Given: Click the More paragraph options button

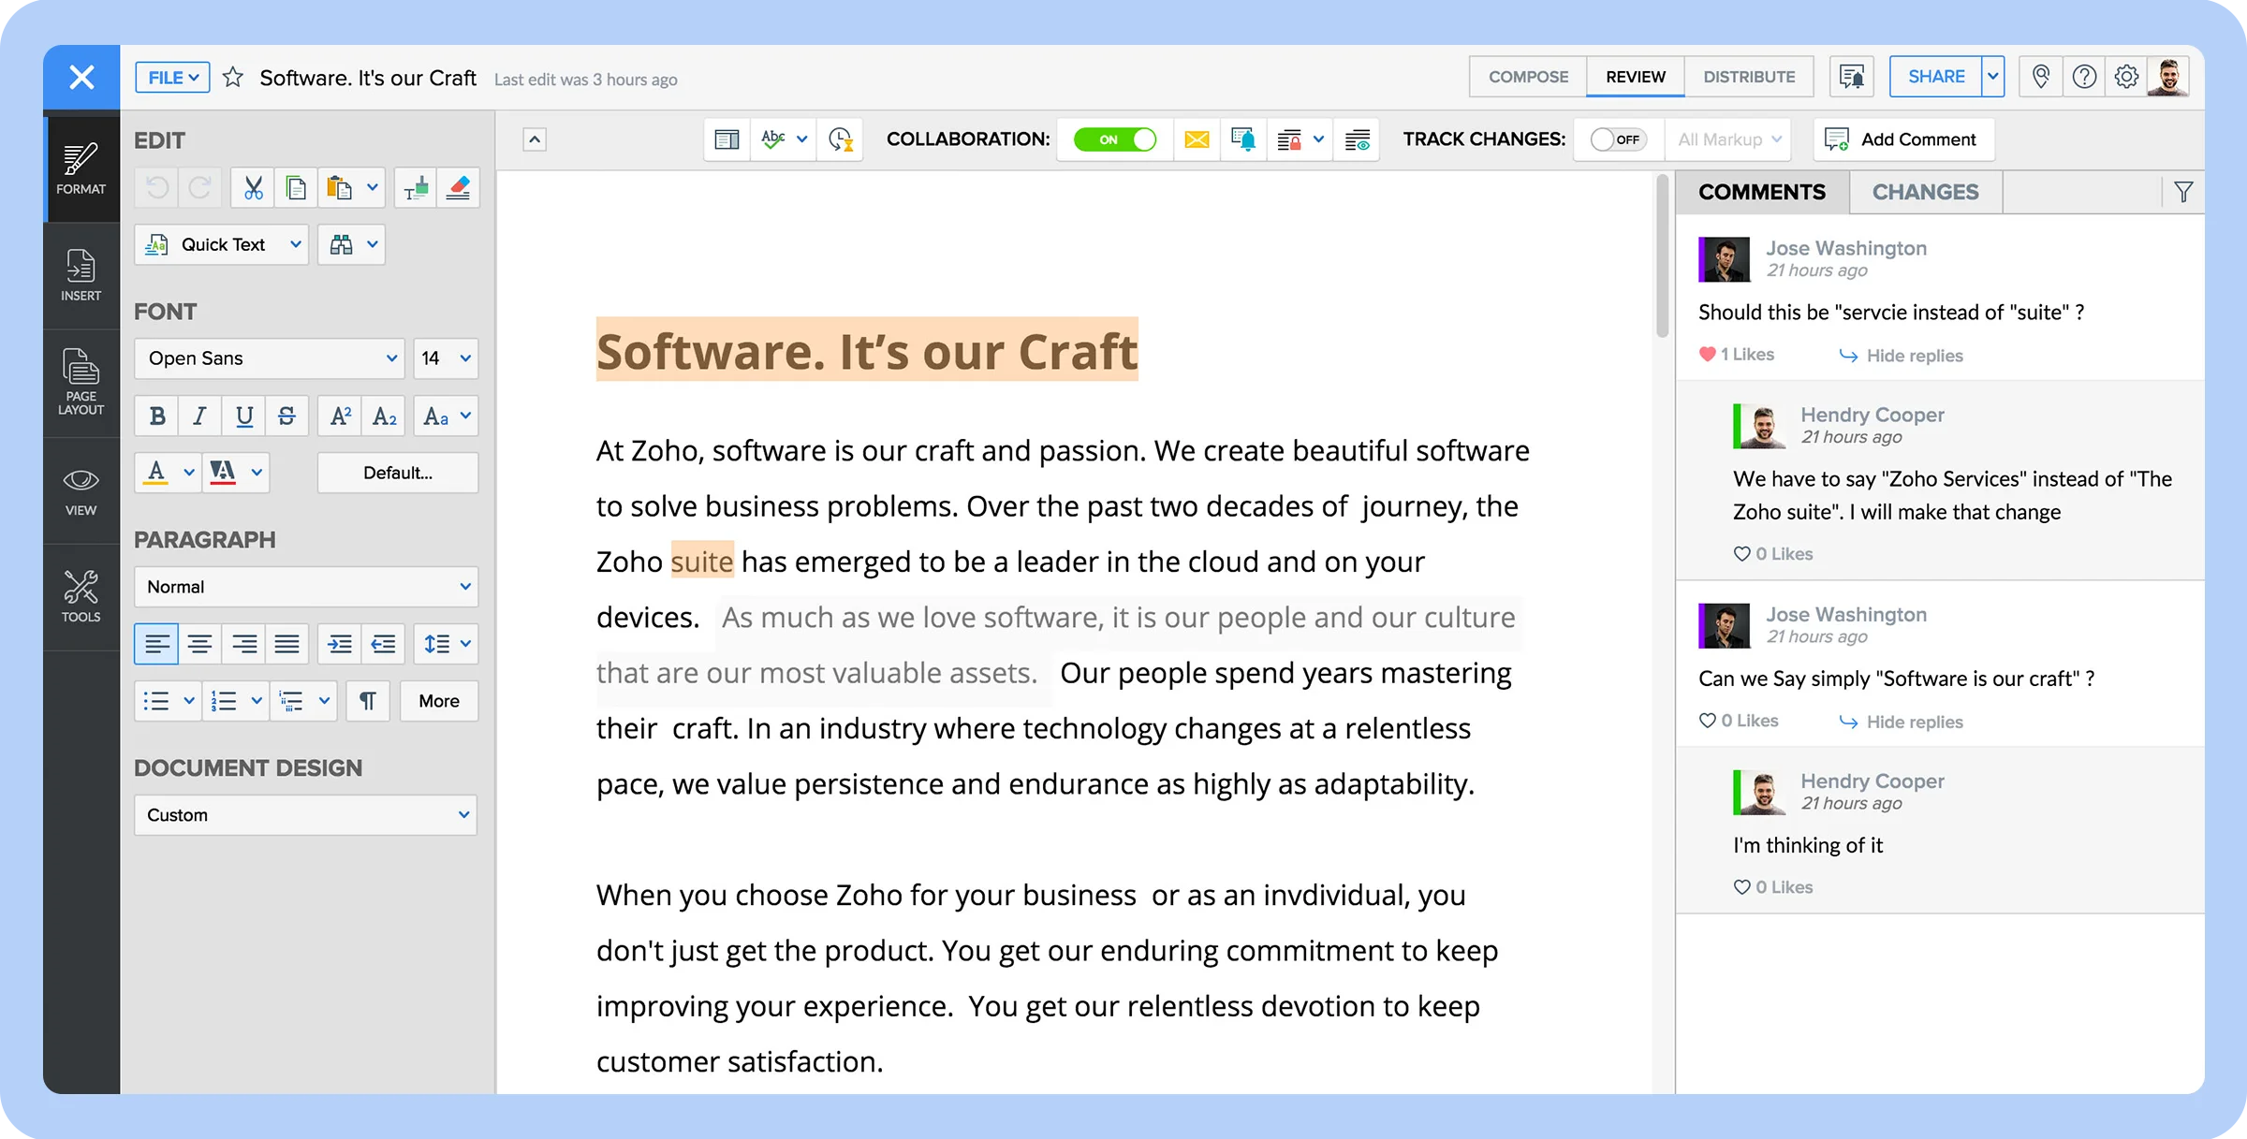Looking at the screenshot, I should [439, 701].
